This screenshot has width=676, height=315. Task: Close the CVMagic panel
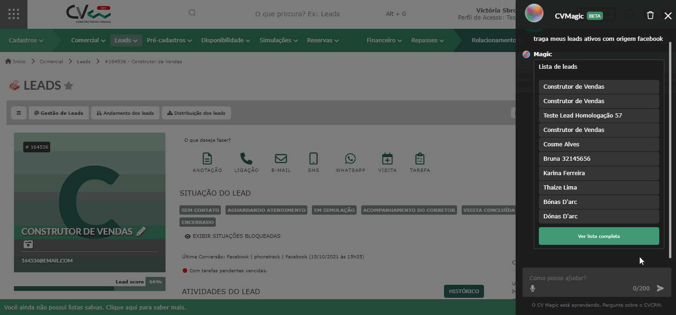tap(668, 16)
